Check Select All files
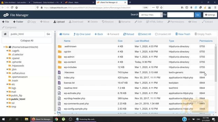The width and height of the screenshot is (218, 122). 144,34
